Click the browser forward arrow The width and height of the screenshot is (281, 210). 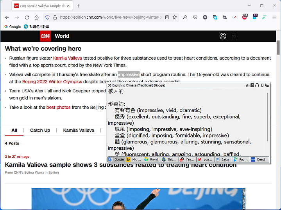click(17, 17)
